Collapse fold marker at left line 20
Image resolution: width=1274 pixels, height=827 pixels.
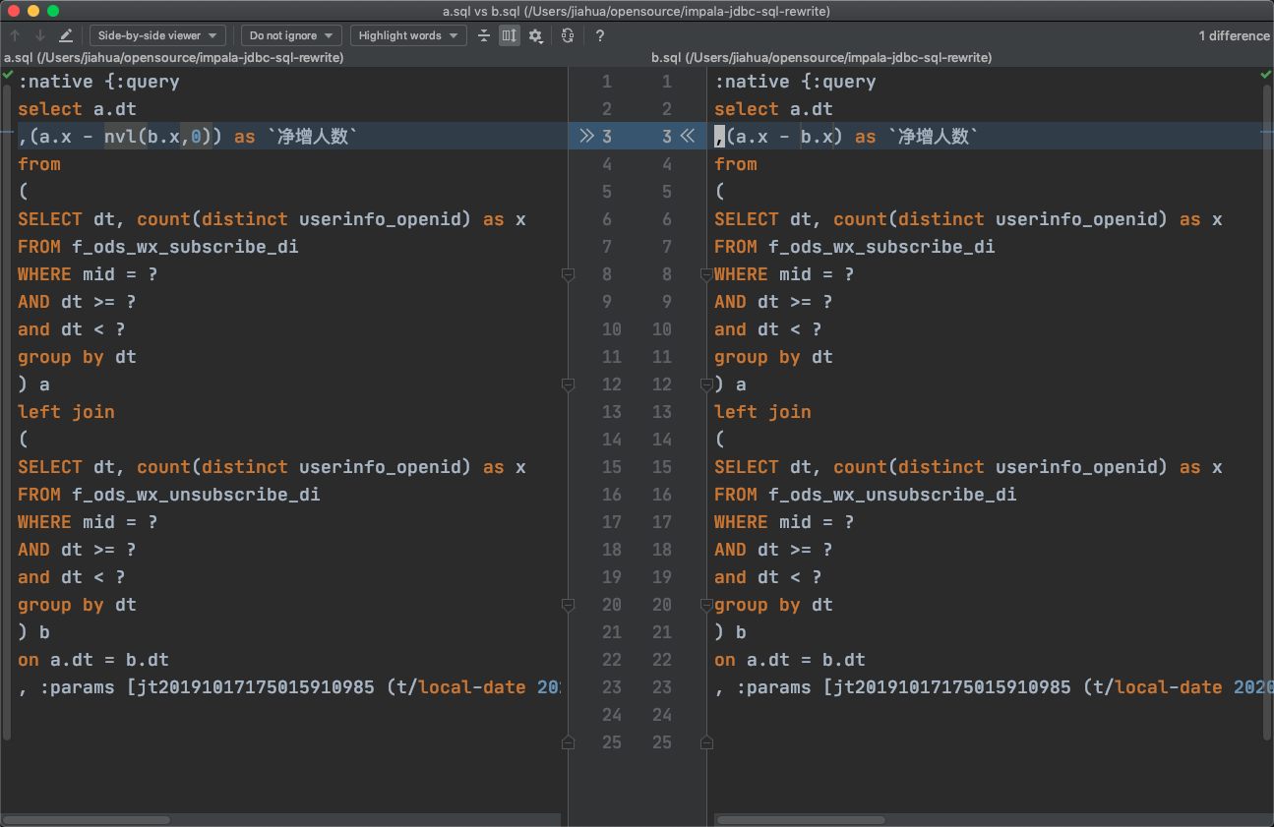(568, 605)
